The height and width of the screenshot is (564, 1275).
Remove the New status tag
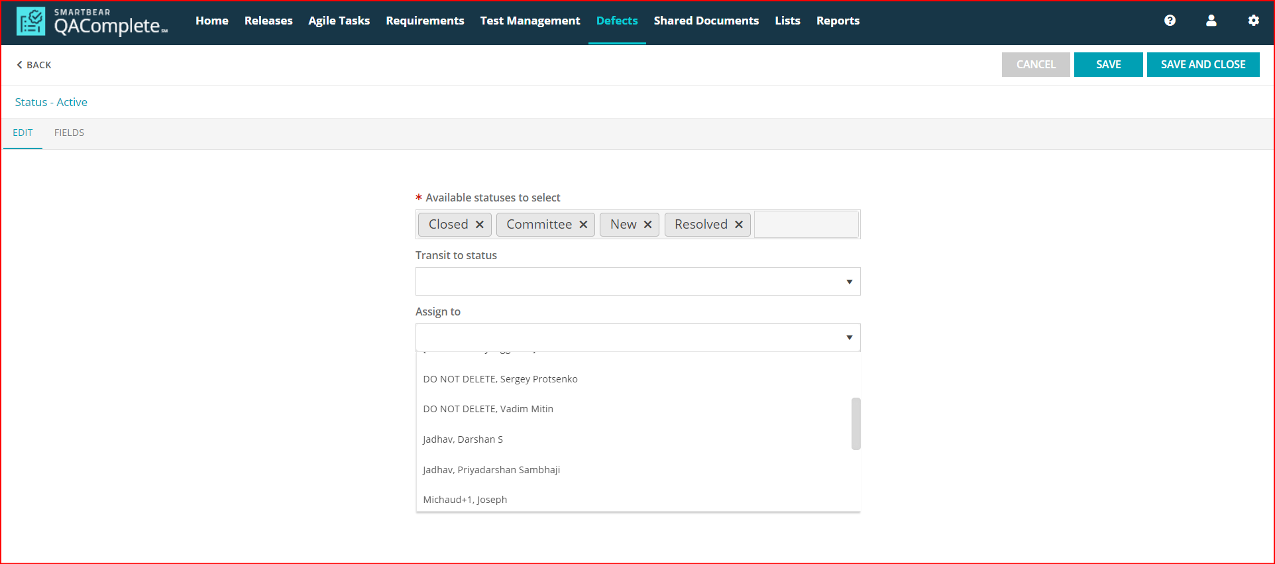[x=647, y=225]
